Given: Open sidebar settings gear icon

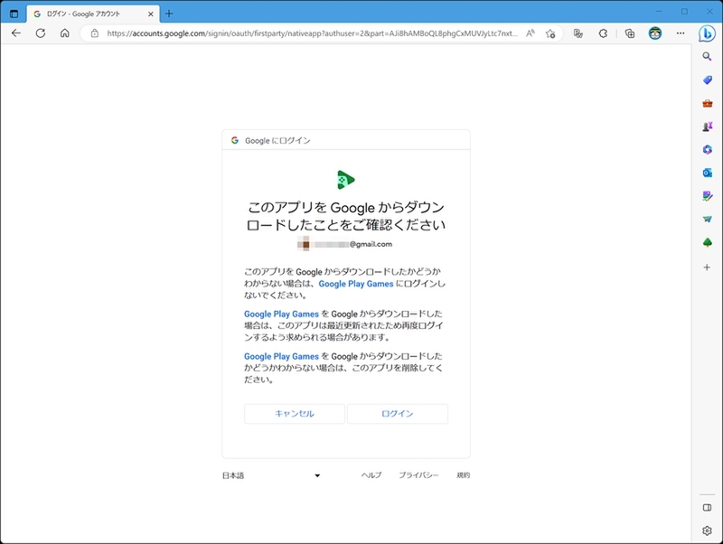Looking at the screenshot, I should (x=707, y=530).
